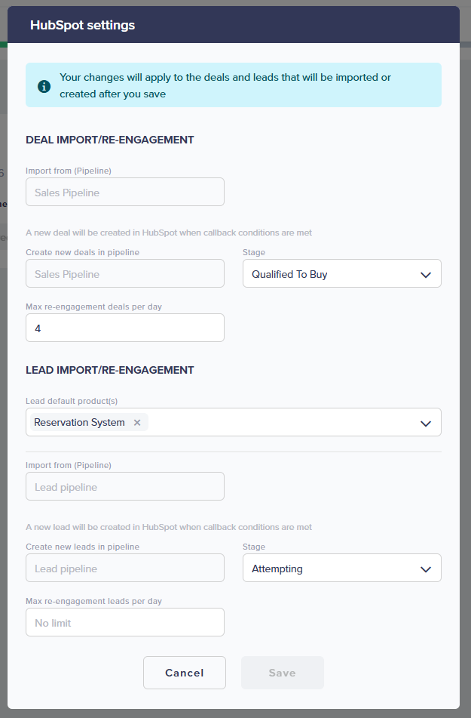Click the Create new leads in pipeline field
Screen dimensions: 471x718
click(x=125, y=569)
